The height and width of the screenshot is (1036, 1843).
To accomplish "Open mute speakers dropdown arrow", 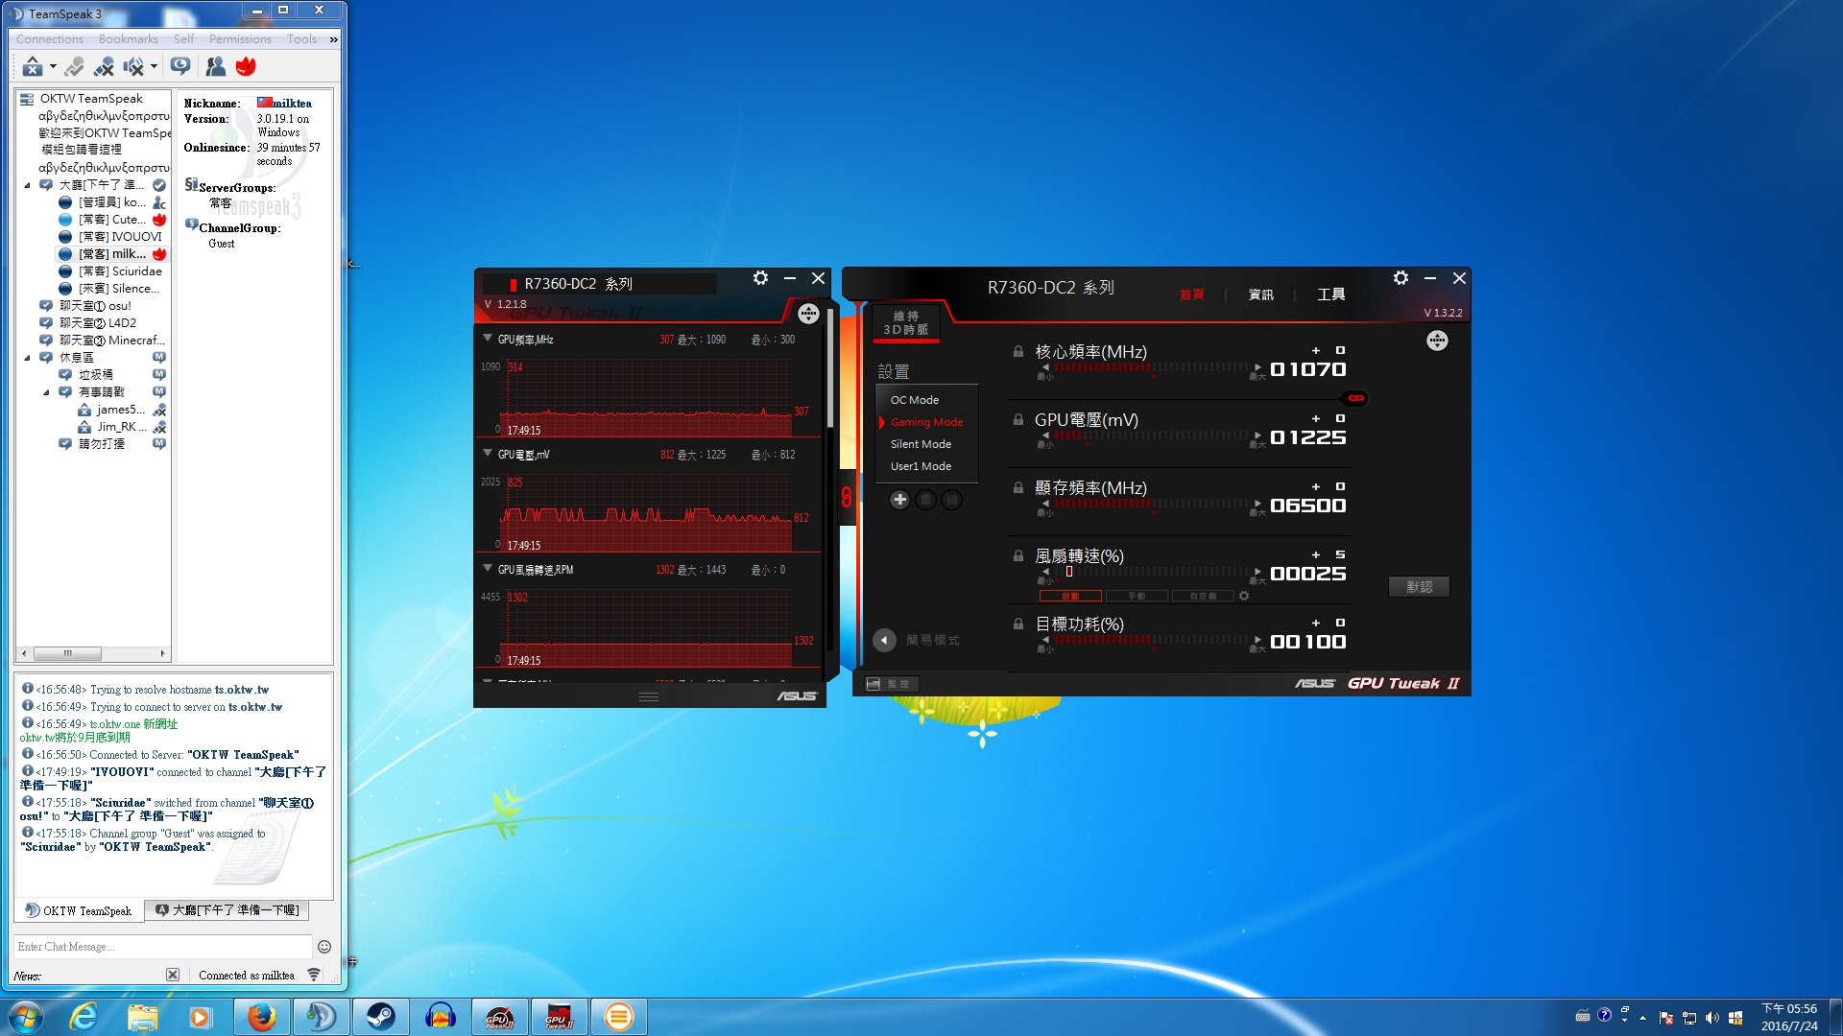I will click(x=154, y=66).
